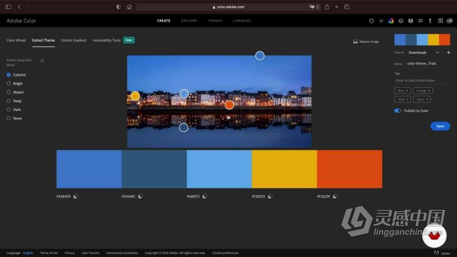Save the color theme with Save button
Image resolution: width=457 pixels, height=257 pixels.
(x=440, y=126)
